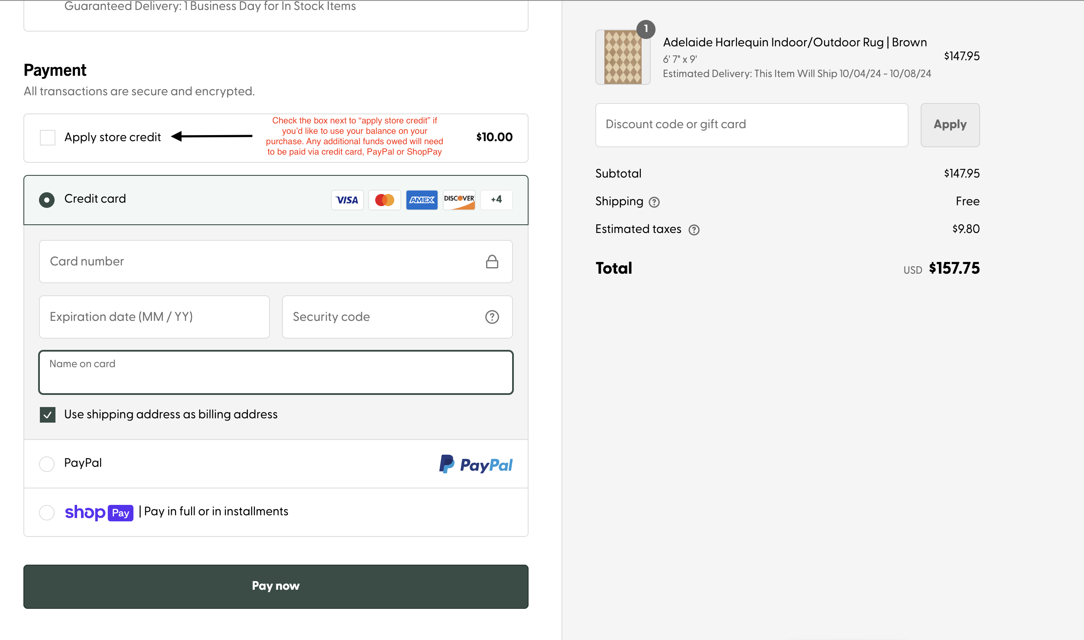The height and width of the screenshot is (640, 1084).
Task: Click the card number lock icon
Action: coord(492,262)
